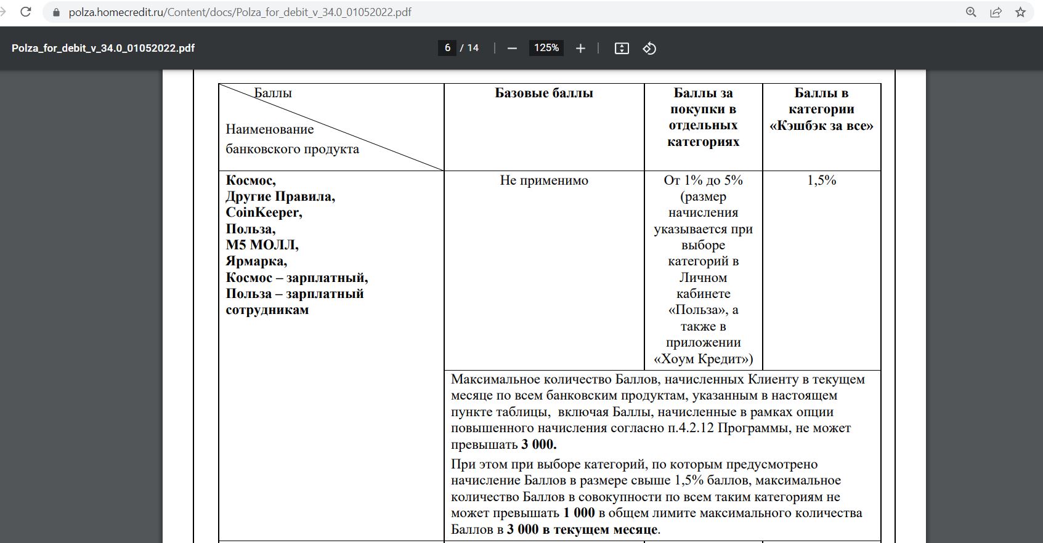The image size is (1043, 543).
Task: Click the "«Хоум Кредит»)" text in table
Action: 703,359
